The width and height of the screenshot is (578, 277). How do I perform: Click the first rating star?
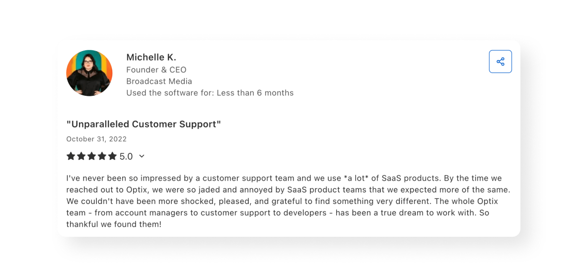point(71,156)
